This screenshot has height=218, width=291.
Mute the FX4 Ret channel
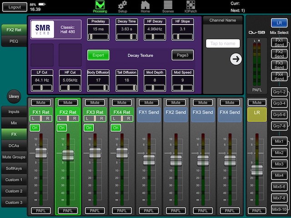tap(122, 103)
